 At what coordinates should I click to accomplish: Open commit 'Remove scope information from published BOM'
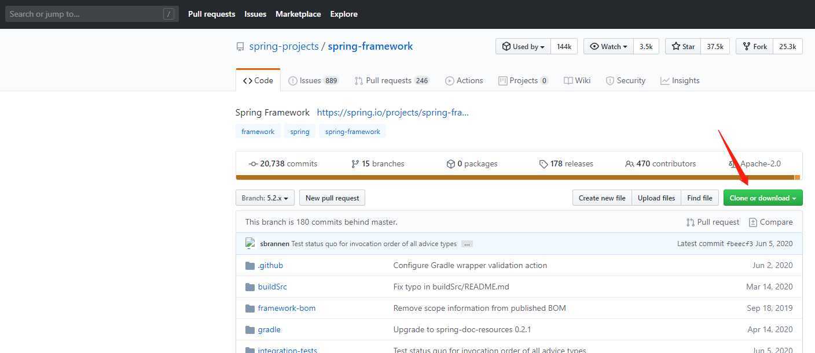click(x=480, y=309)
